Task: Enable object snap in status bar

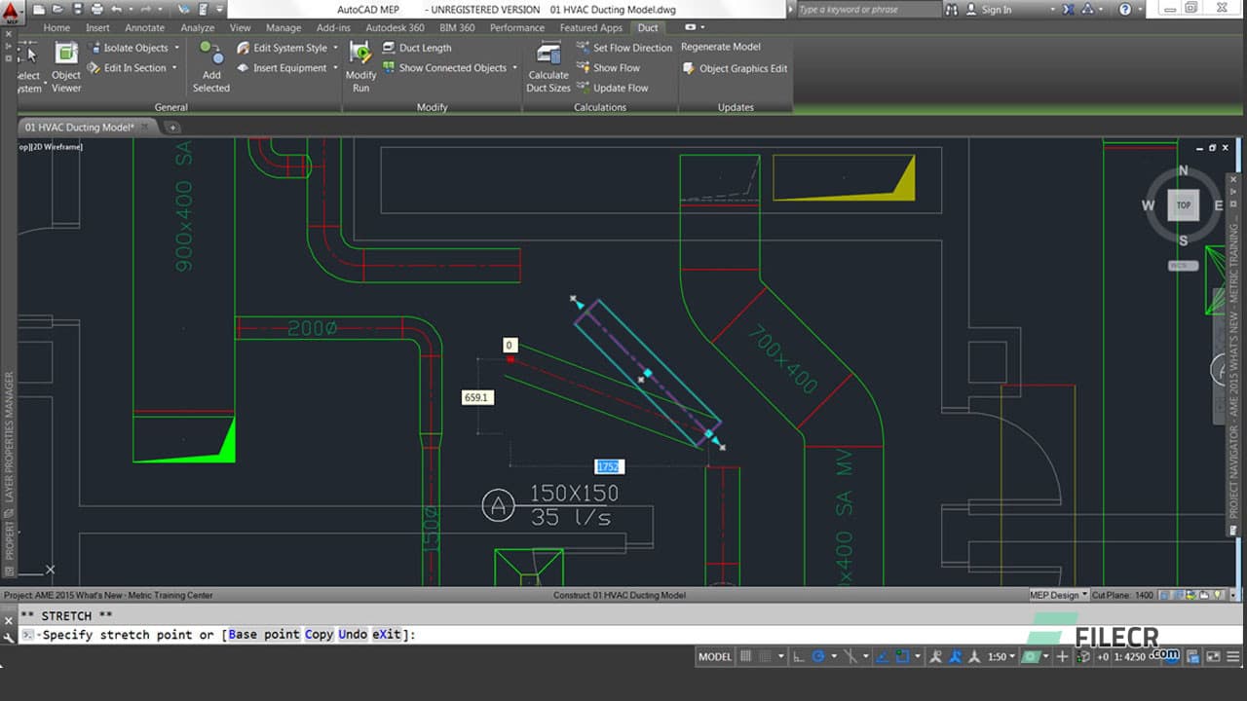Action: click(x=901, y=656)
